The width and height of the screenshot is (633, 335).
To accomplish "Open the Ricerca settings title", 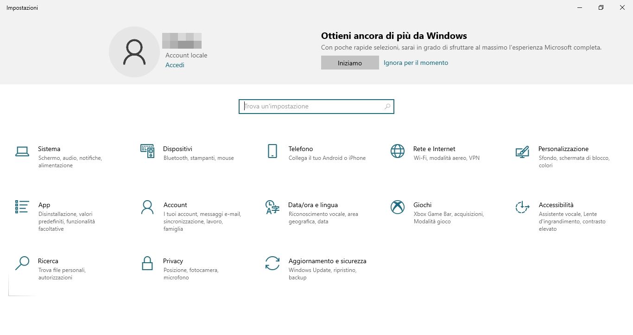I will click(x=48, y=261).
